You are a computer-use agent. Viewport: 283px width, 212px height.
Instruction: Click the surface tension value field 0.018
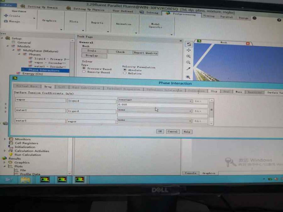coord(163,105)
